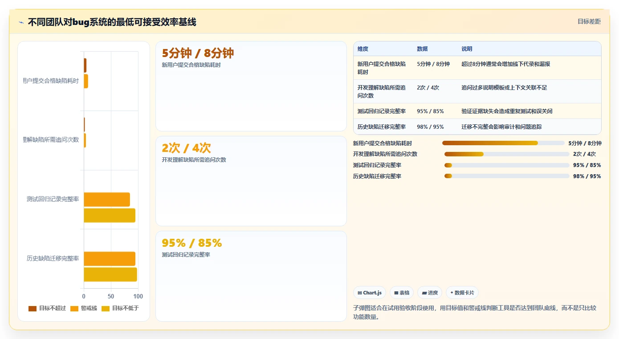Click 目标不低于 bar of 测试回归记录完整率 row
619x339 pixels.
coord(110,216)
